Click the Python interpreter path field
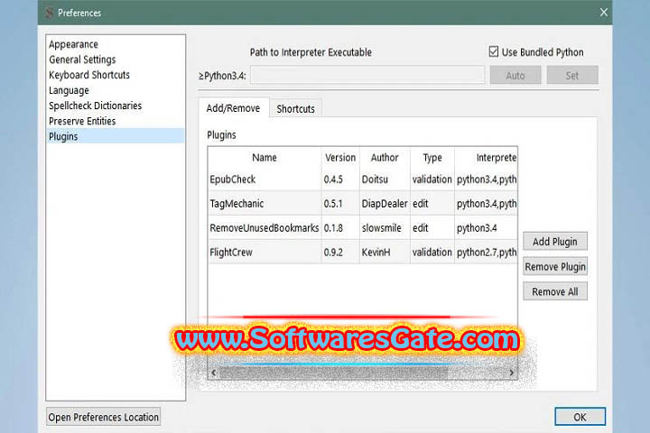The width and height of the screenshot is (650, 433). click(367, 76)
